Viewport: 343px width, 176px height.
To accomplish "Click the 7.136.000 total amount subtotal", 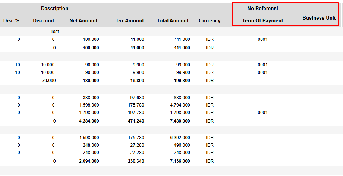I will pyautogui.click(x=180, y=161).
